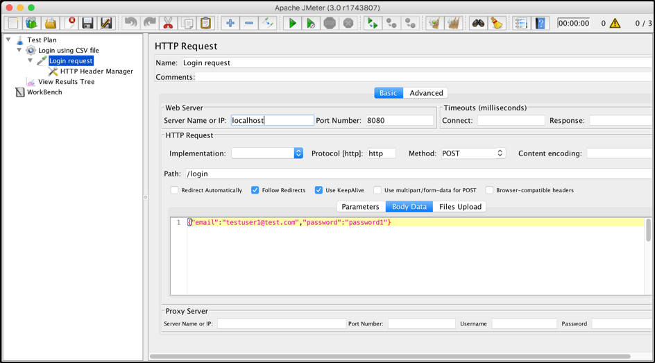This screenshot has height=363, width=655.
Task: Switch to the Basic tab
Action: (x=389, y=93)
